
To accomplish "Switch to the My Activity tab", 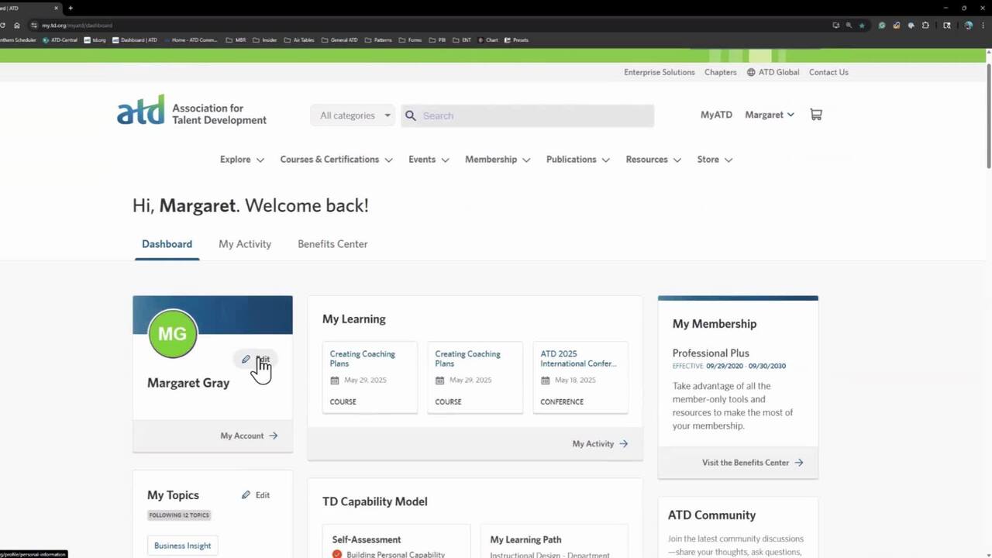I will [x=245, y=244].
